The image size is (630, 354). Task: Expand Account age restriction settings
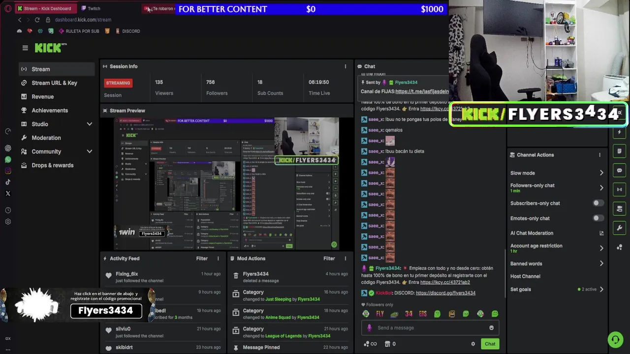(x=601, y=248)
